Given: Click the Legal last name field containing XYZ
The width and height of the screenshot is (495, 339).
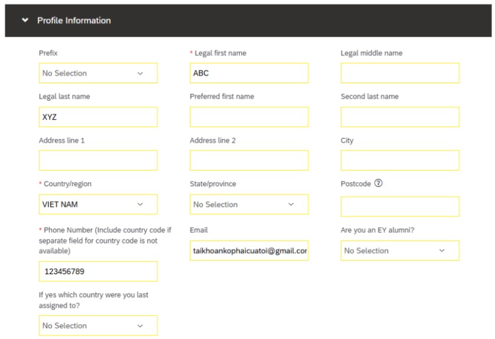Looking at the screenshot, I should [98, 117].
